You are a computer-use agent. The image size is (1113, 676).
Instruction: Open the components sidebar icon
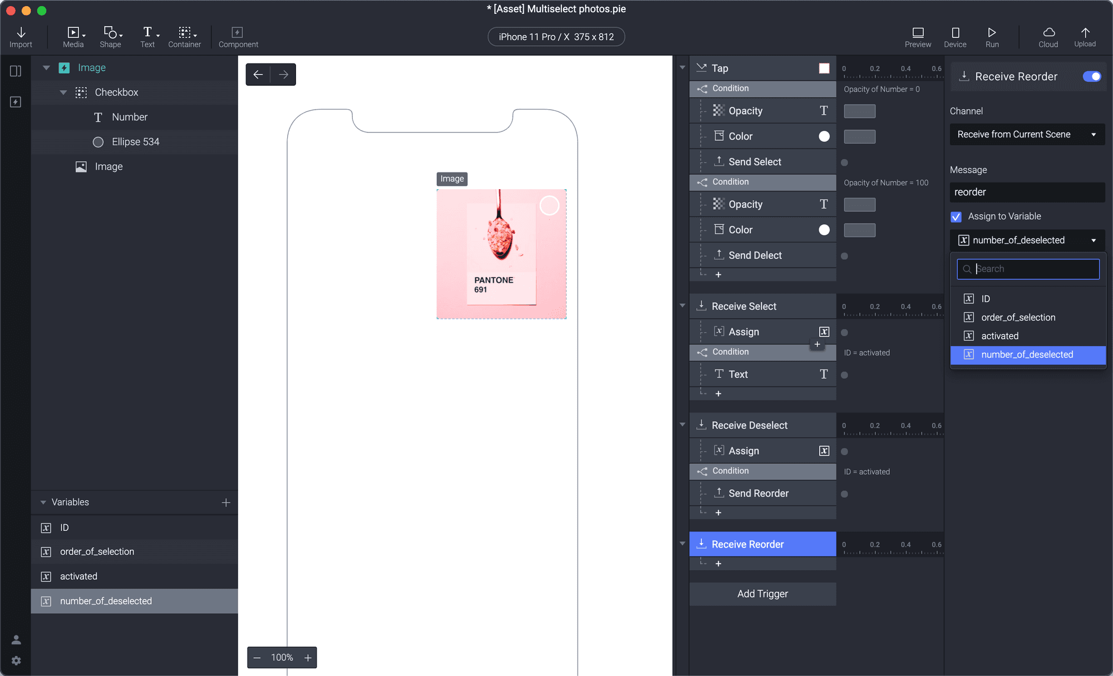coord(16,102)
